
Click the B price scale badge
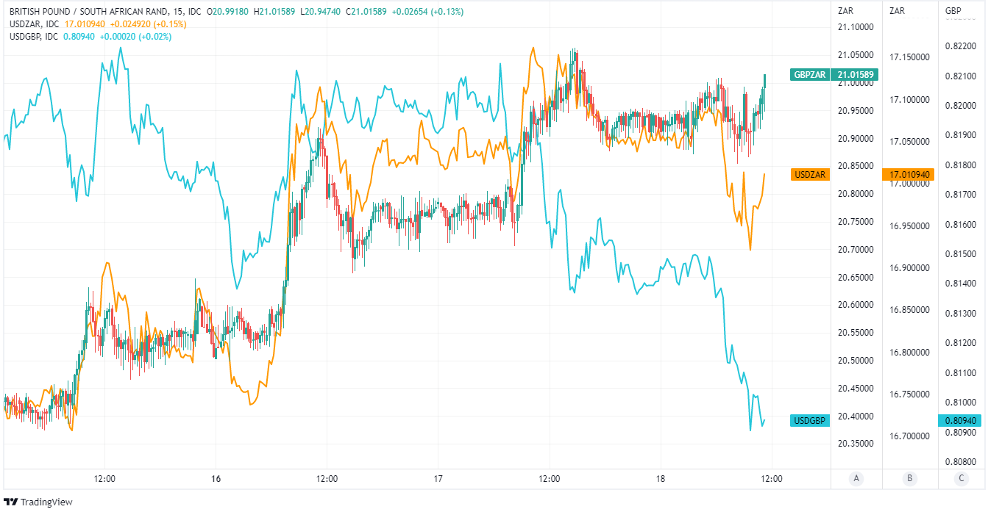point(910,479)
